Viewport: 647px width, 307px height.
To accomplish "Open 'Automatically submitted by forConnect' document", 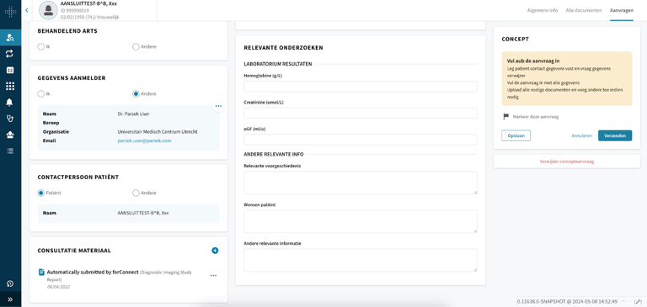I will [93, 273].
